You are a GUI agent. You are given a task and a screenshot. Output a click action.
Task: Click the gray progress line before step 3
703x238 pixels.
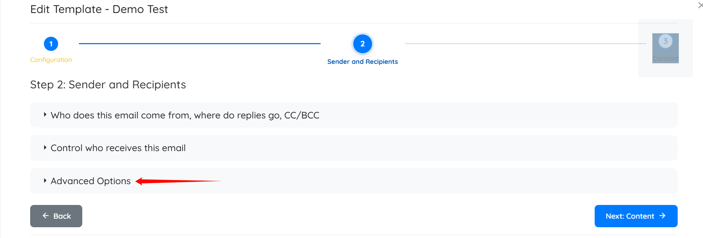[x=525, y=43]
